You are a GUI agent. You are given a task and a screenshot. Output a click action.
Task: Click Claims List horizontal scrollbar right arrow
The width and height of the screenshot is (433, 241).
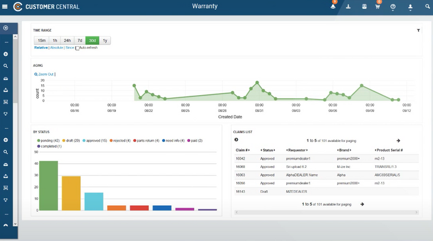tap(416, 212)
